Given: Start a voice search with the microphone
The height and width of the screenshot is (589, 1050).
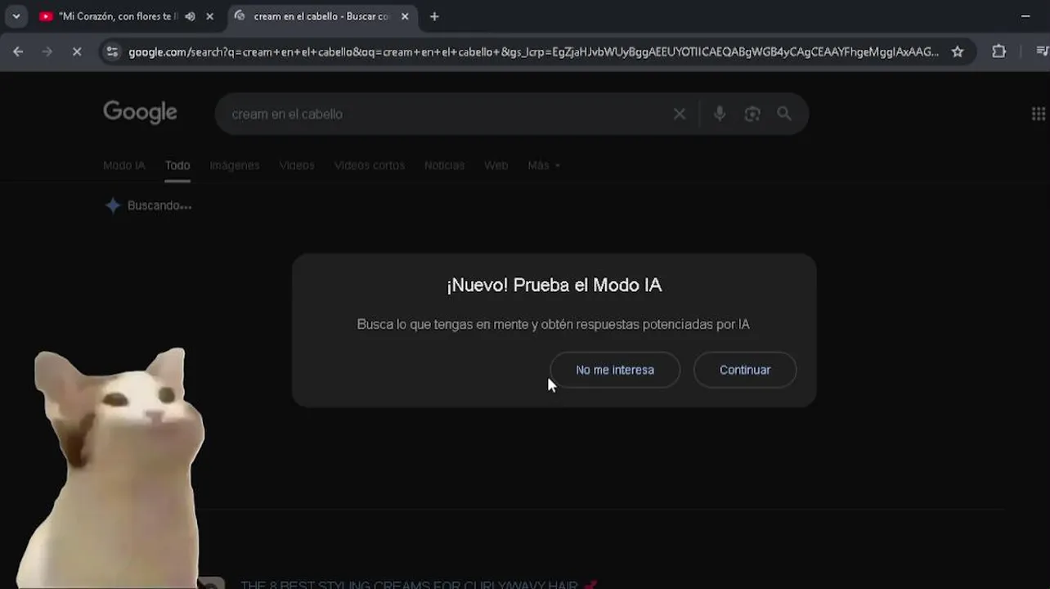Looking at the screenshot, I should [720, 114].
